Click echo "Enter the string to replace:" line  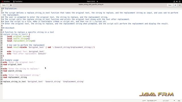click(x=21, y=69)
